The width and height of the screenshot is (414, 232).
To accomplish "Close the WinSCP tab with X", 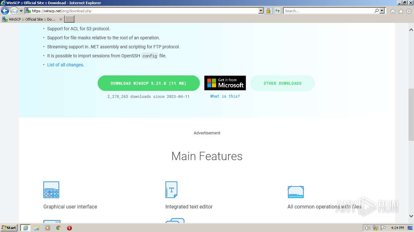I will [x=60, y=19].
